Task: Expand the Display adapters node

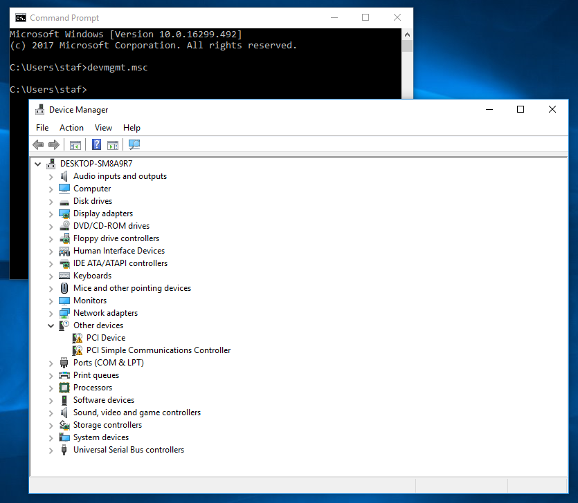Action: (x=51, y=214)
